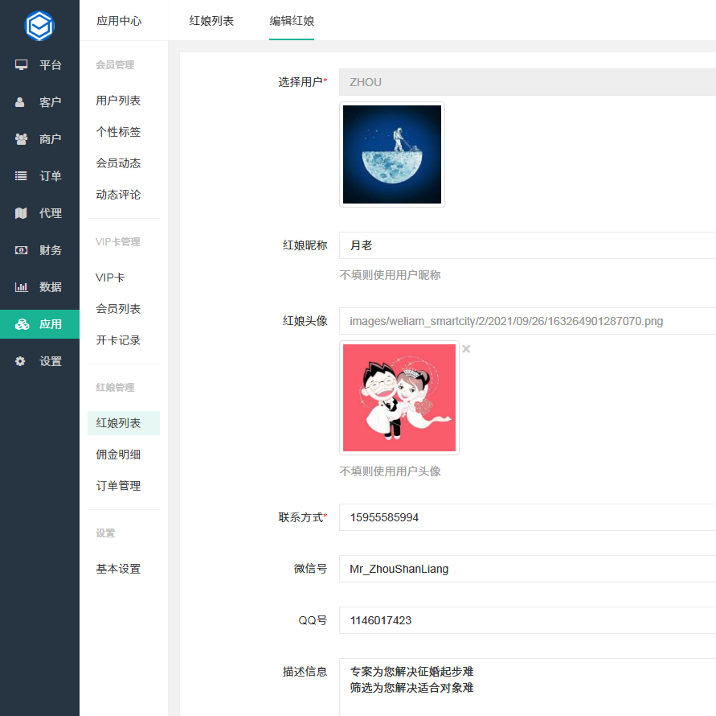Open the 商户 section in the sidebar

coord(39,139)
